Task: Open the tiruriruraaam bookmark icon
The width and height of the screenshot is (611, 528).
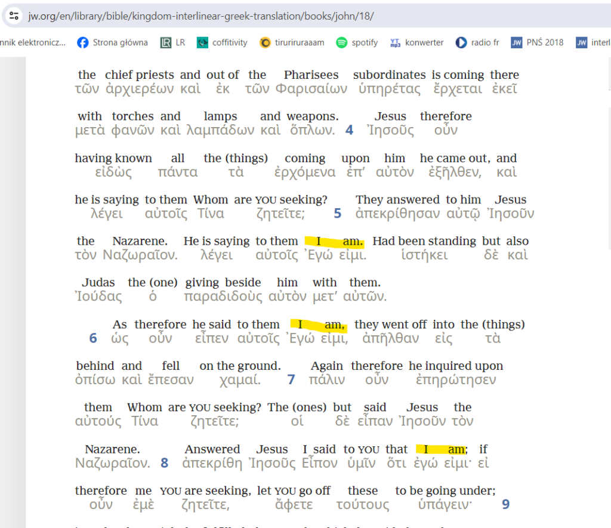Action: [266, 42]
